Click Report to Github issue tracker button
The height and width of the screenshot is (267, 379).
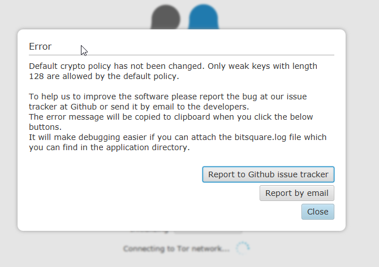point(268,174)
